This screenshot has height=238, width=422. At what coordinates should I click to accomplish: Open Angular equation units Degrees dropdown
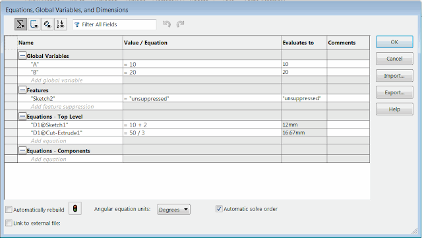(173, 210)
